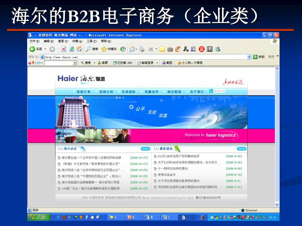Click the Haier 海尔物流 logo
The width and height of the screenshot is (302, 226).
pyautogui.click(x=81, y=79)
